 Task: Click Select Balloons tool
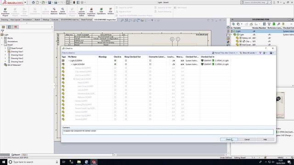[62, 11]
